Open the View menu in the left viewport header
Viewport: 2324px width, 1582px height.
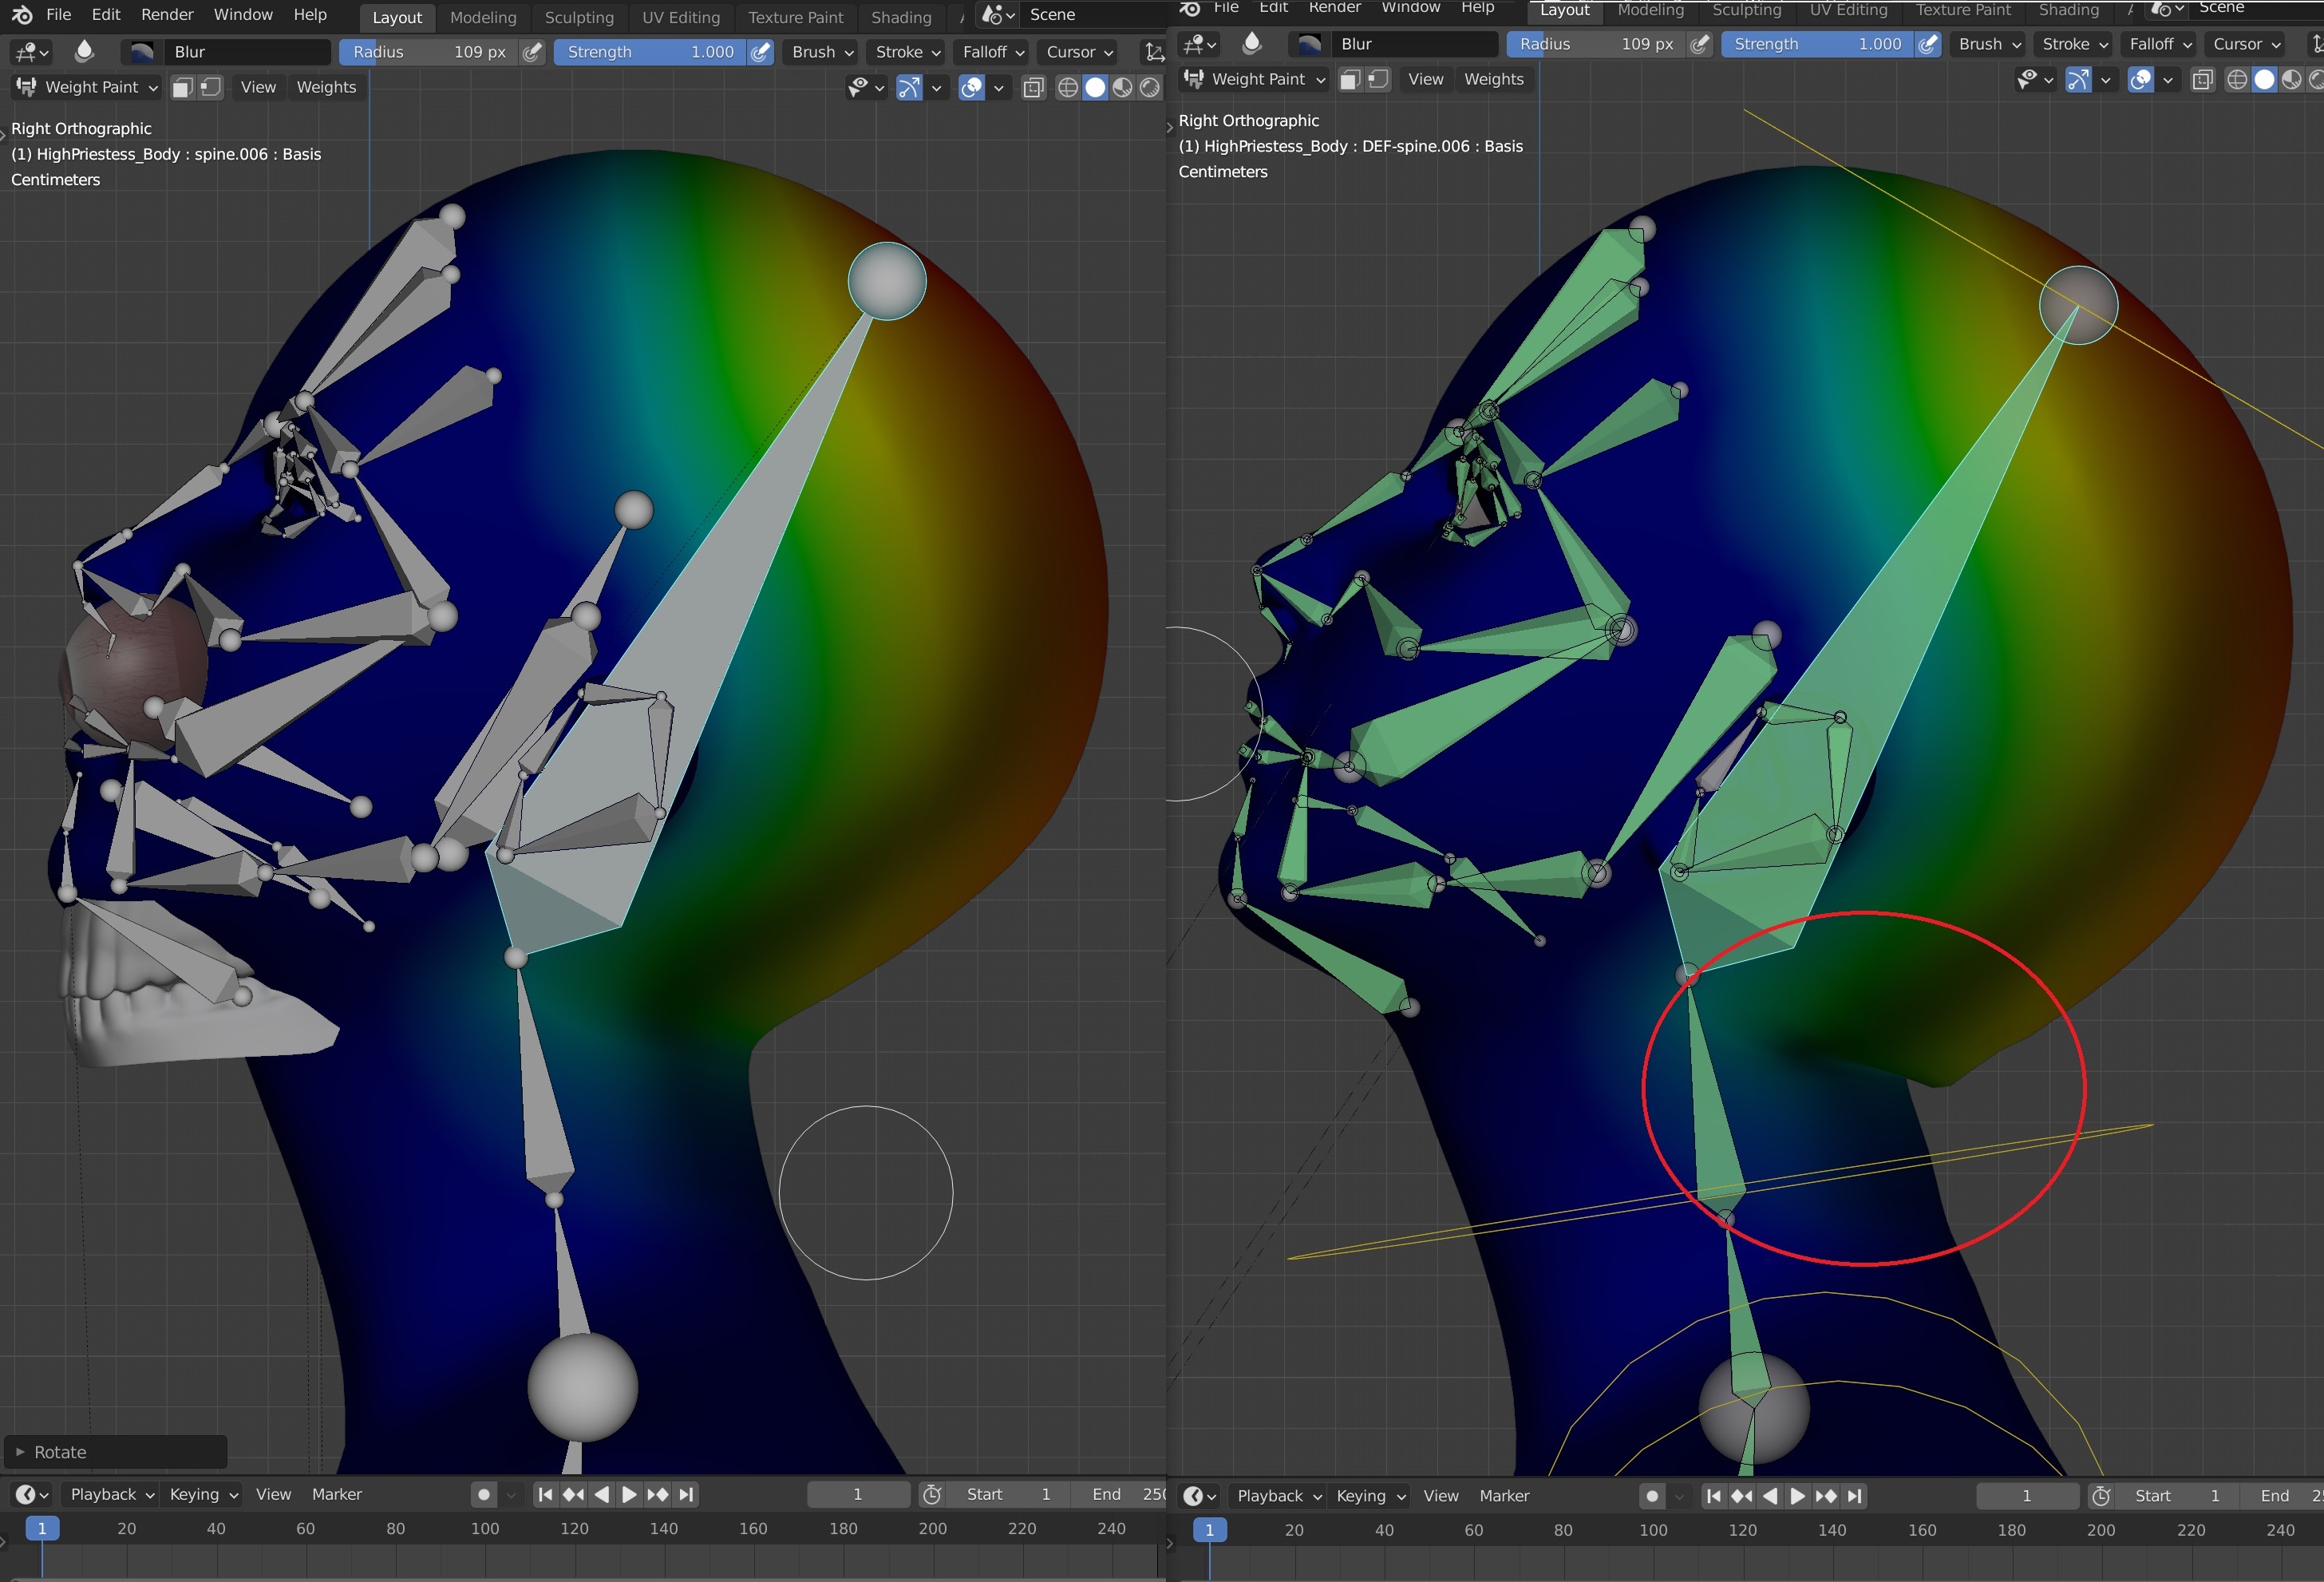point(258,87)
